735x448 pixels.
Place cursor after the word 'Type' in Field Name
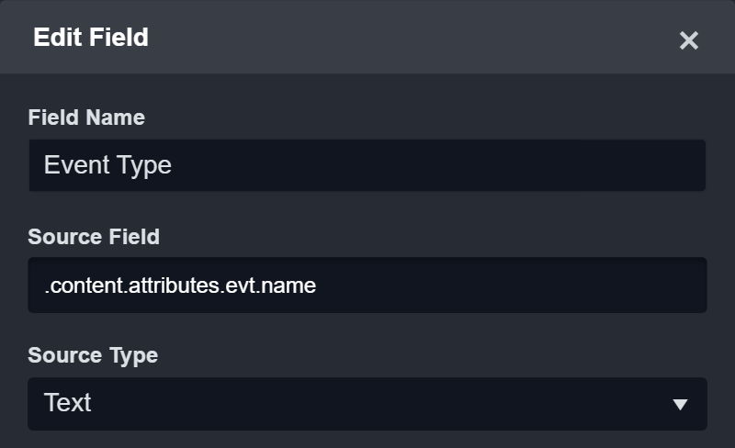[x=173, y=165]
